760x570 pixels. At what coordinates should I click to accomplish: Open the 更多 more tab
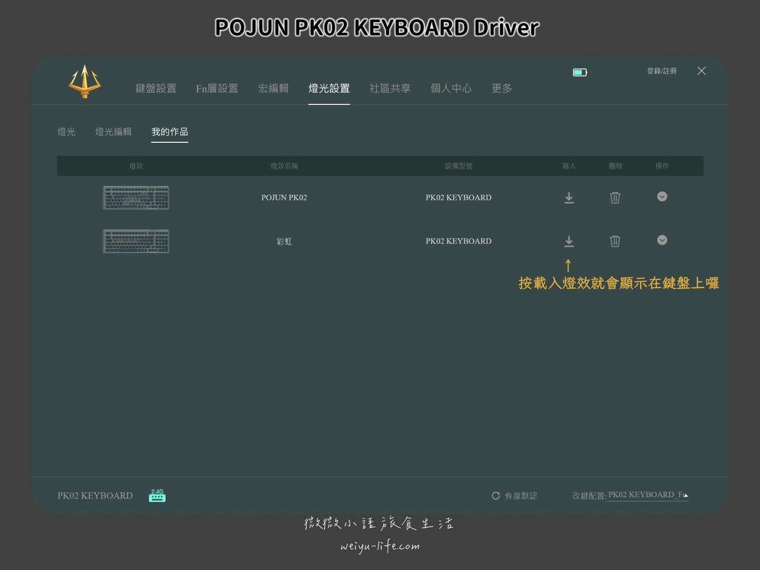tap(502, 88)
